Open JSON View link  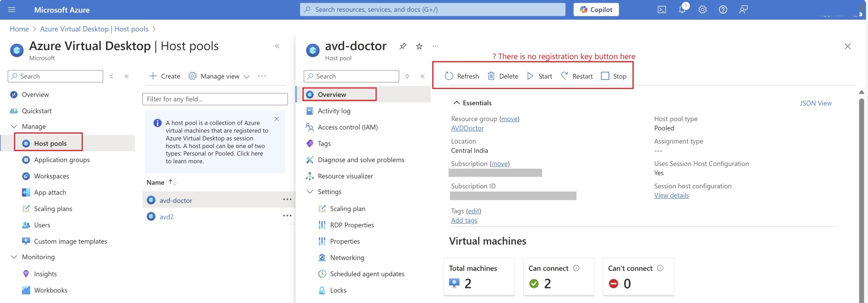pyautogui.click(x=816, y=103)
